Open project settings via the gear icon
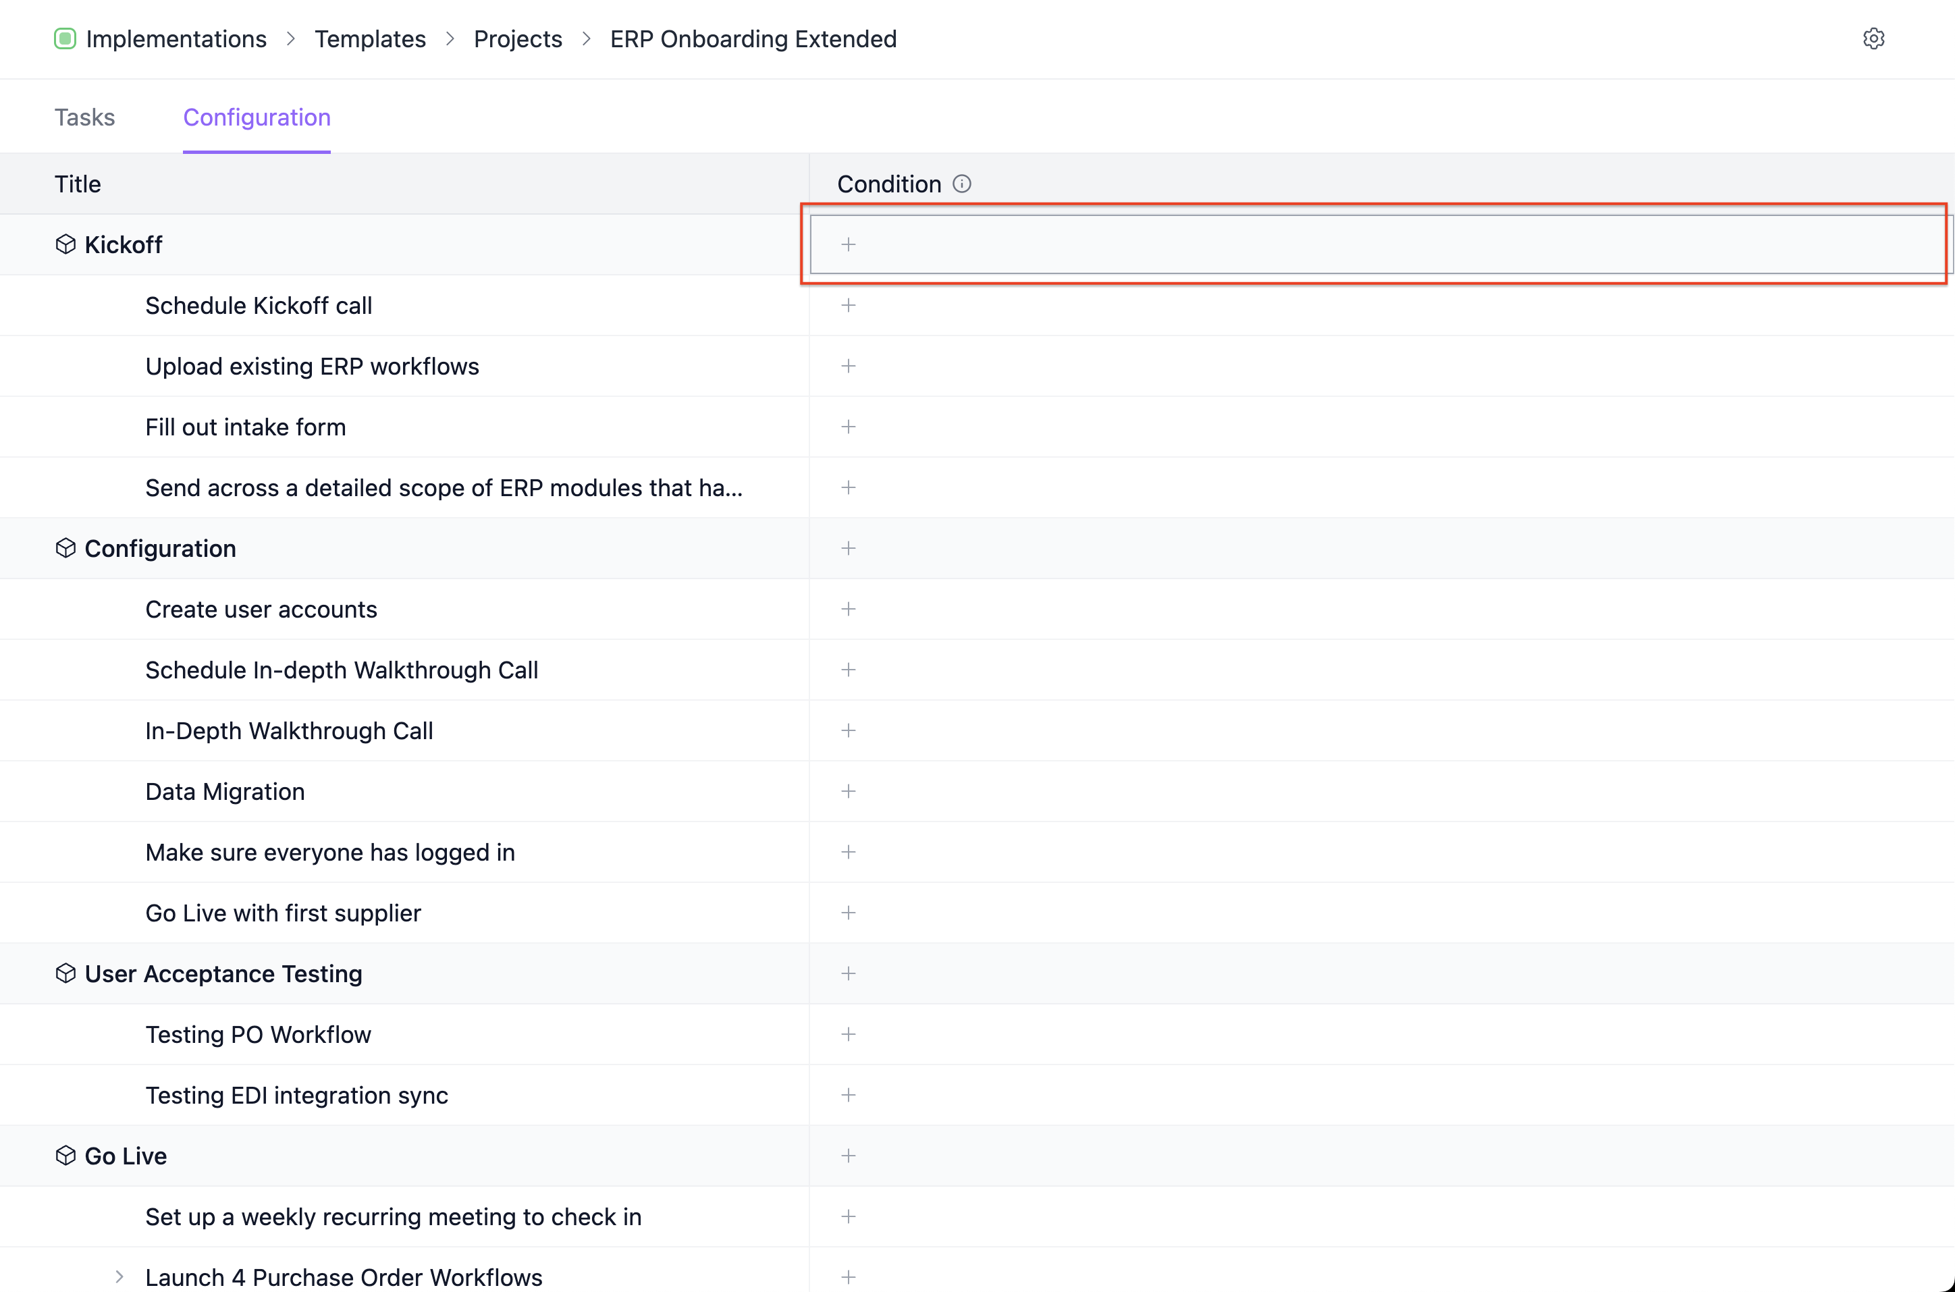The image size is (1955, 1292). click(x=1873, y=38)
